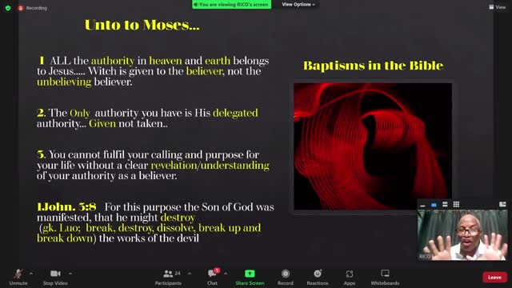Open the View layout menu
The image size is (512, 288).
click(497, 7)
